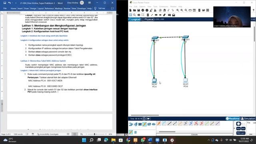Show hidden system tray icons
This screenshot has height=144, width=256.
coord(208,140)
